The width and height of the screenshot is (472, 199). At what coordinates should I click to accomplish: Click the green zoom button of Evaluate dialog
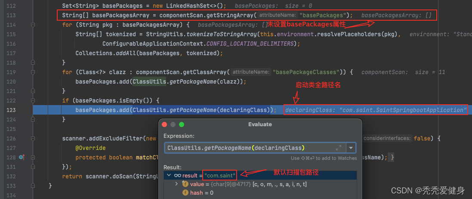pos(182,124)
